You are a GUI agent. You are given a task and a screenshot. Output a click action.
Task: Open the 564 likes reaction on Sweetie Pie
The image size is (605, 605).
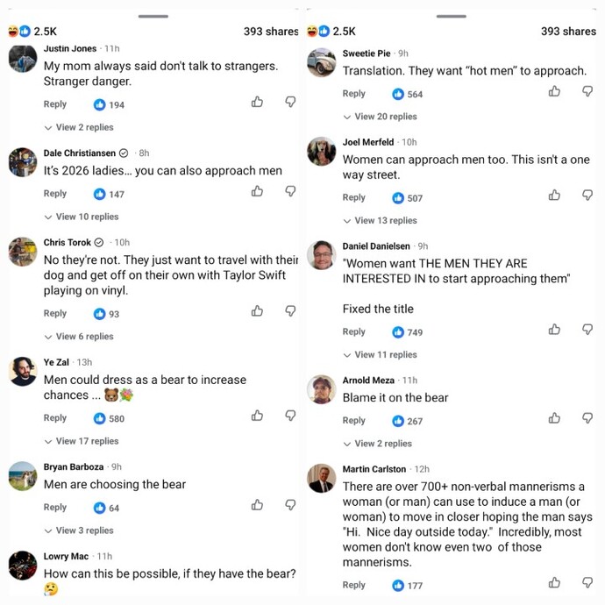408,94
